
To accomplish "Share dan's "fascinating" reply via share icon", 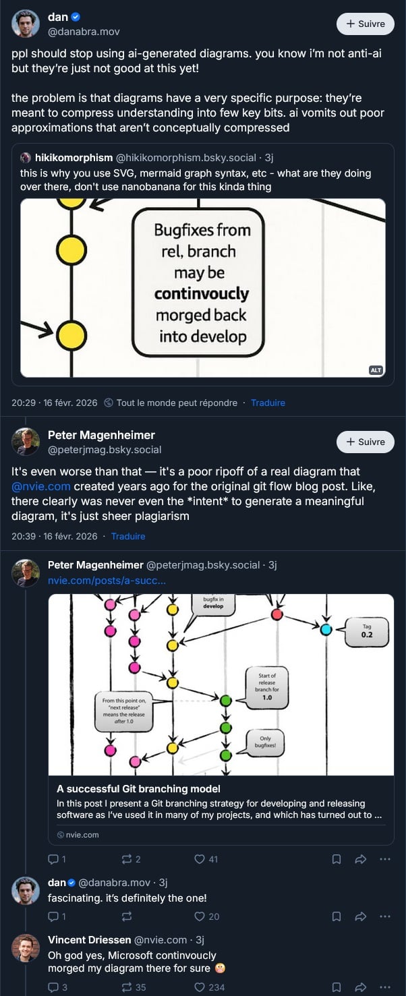I will point(360,916).
